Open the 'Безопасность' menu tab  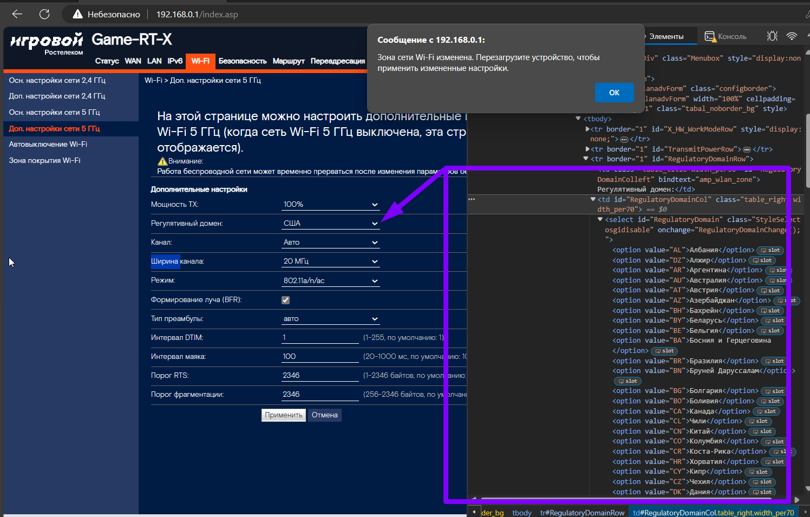[x=242, y=61]
